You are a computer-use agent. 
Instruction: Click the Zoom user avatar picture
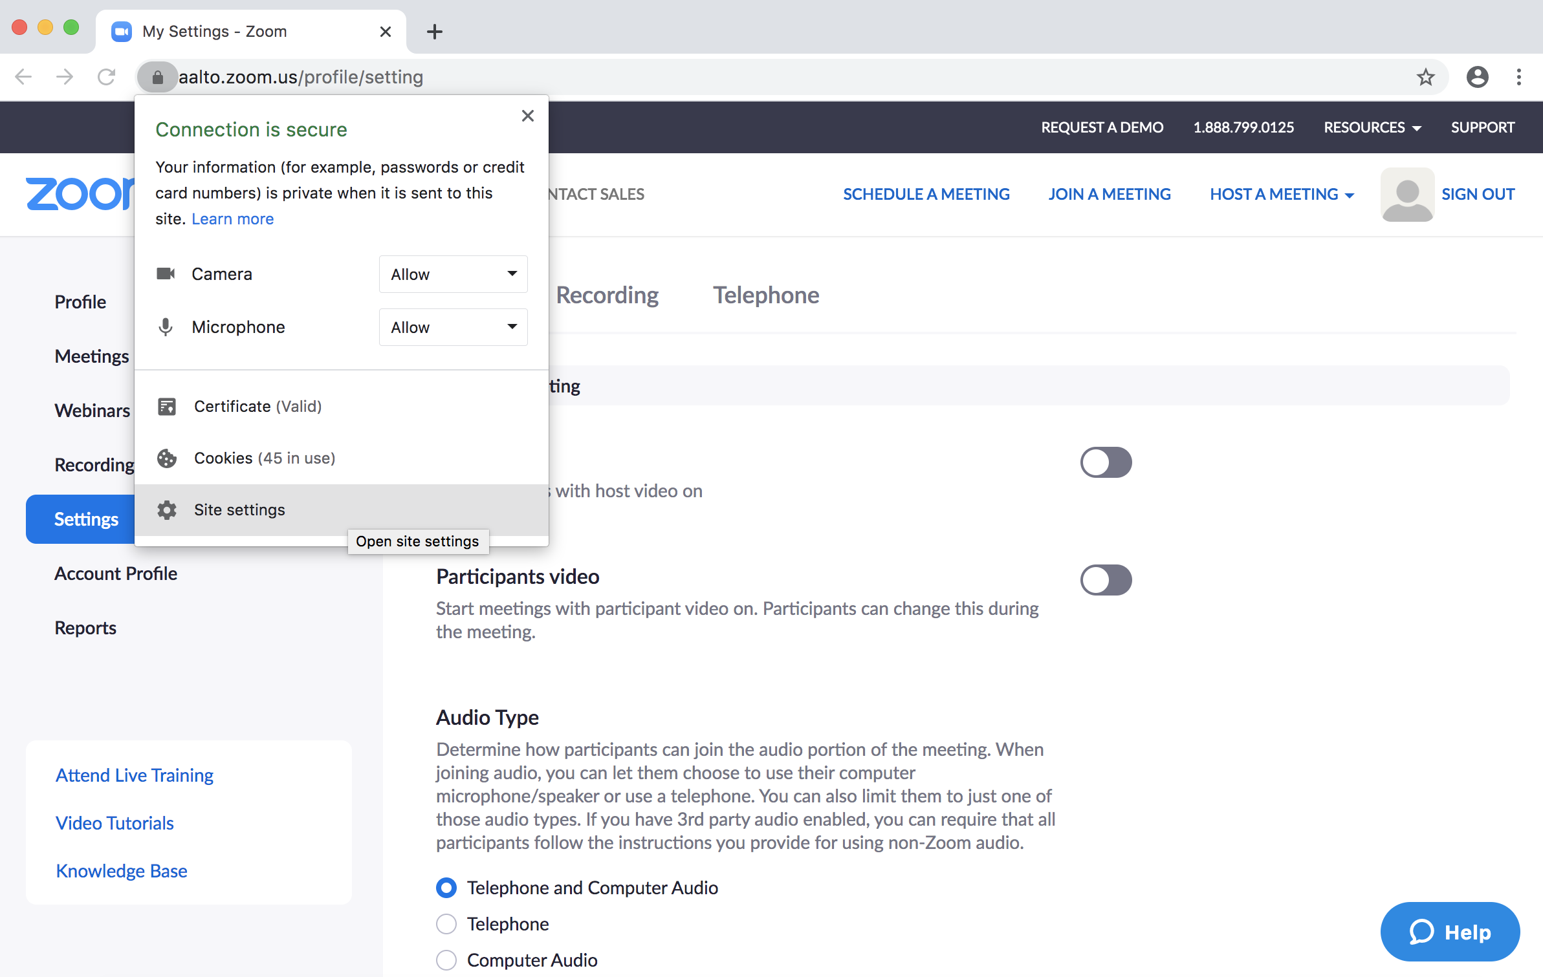pyautogui.click(x=1406, y=195)
